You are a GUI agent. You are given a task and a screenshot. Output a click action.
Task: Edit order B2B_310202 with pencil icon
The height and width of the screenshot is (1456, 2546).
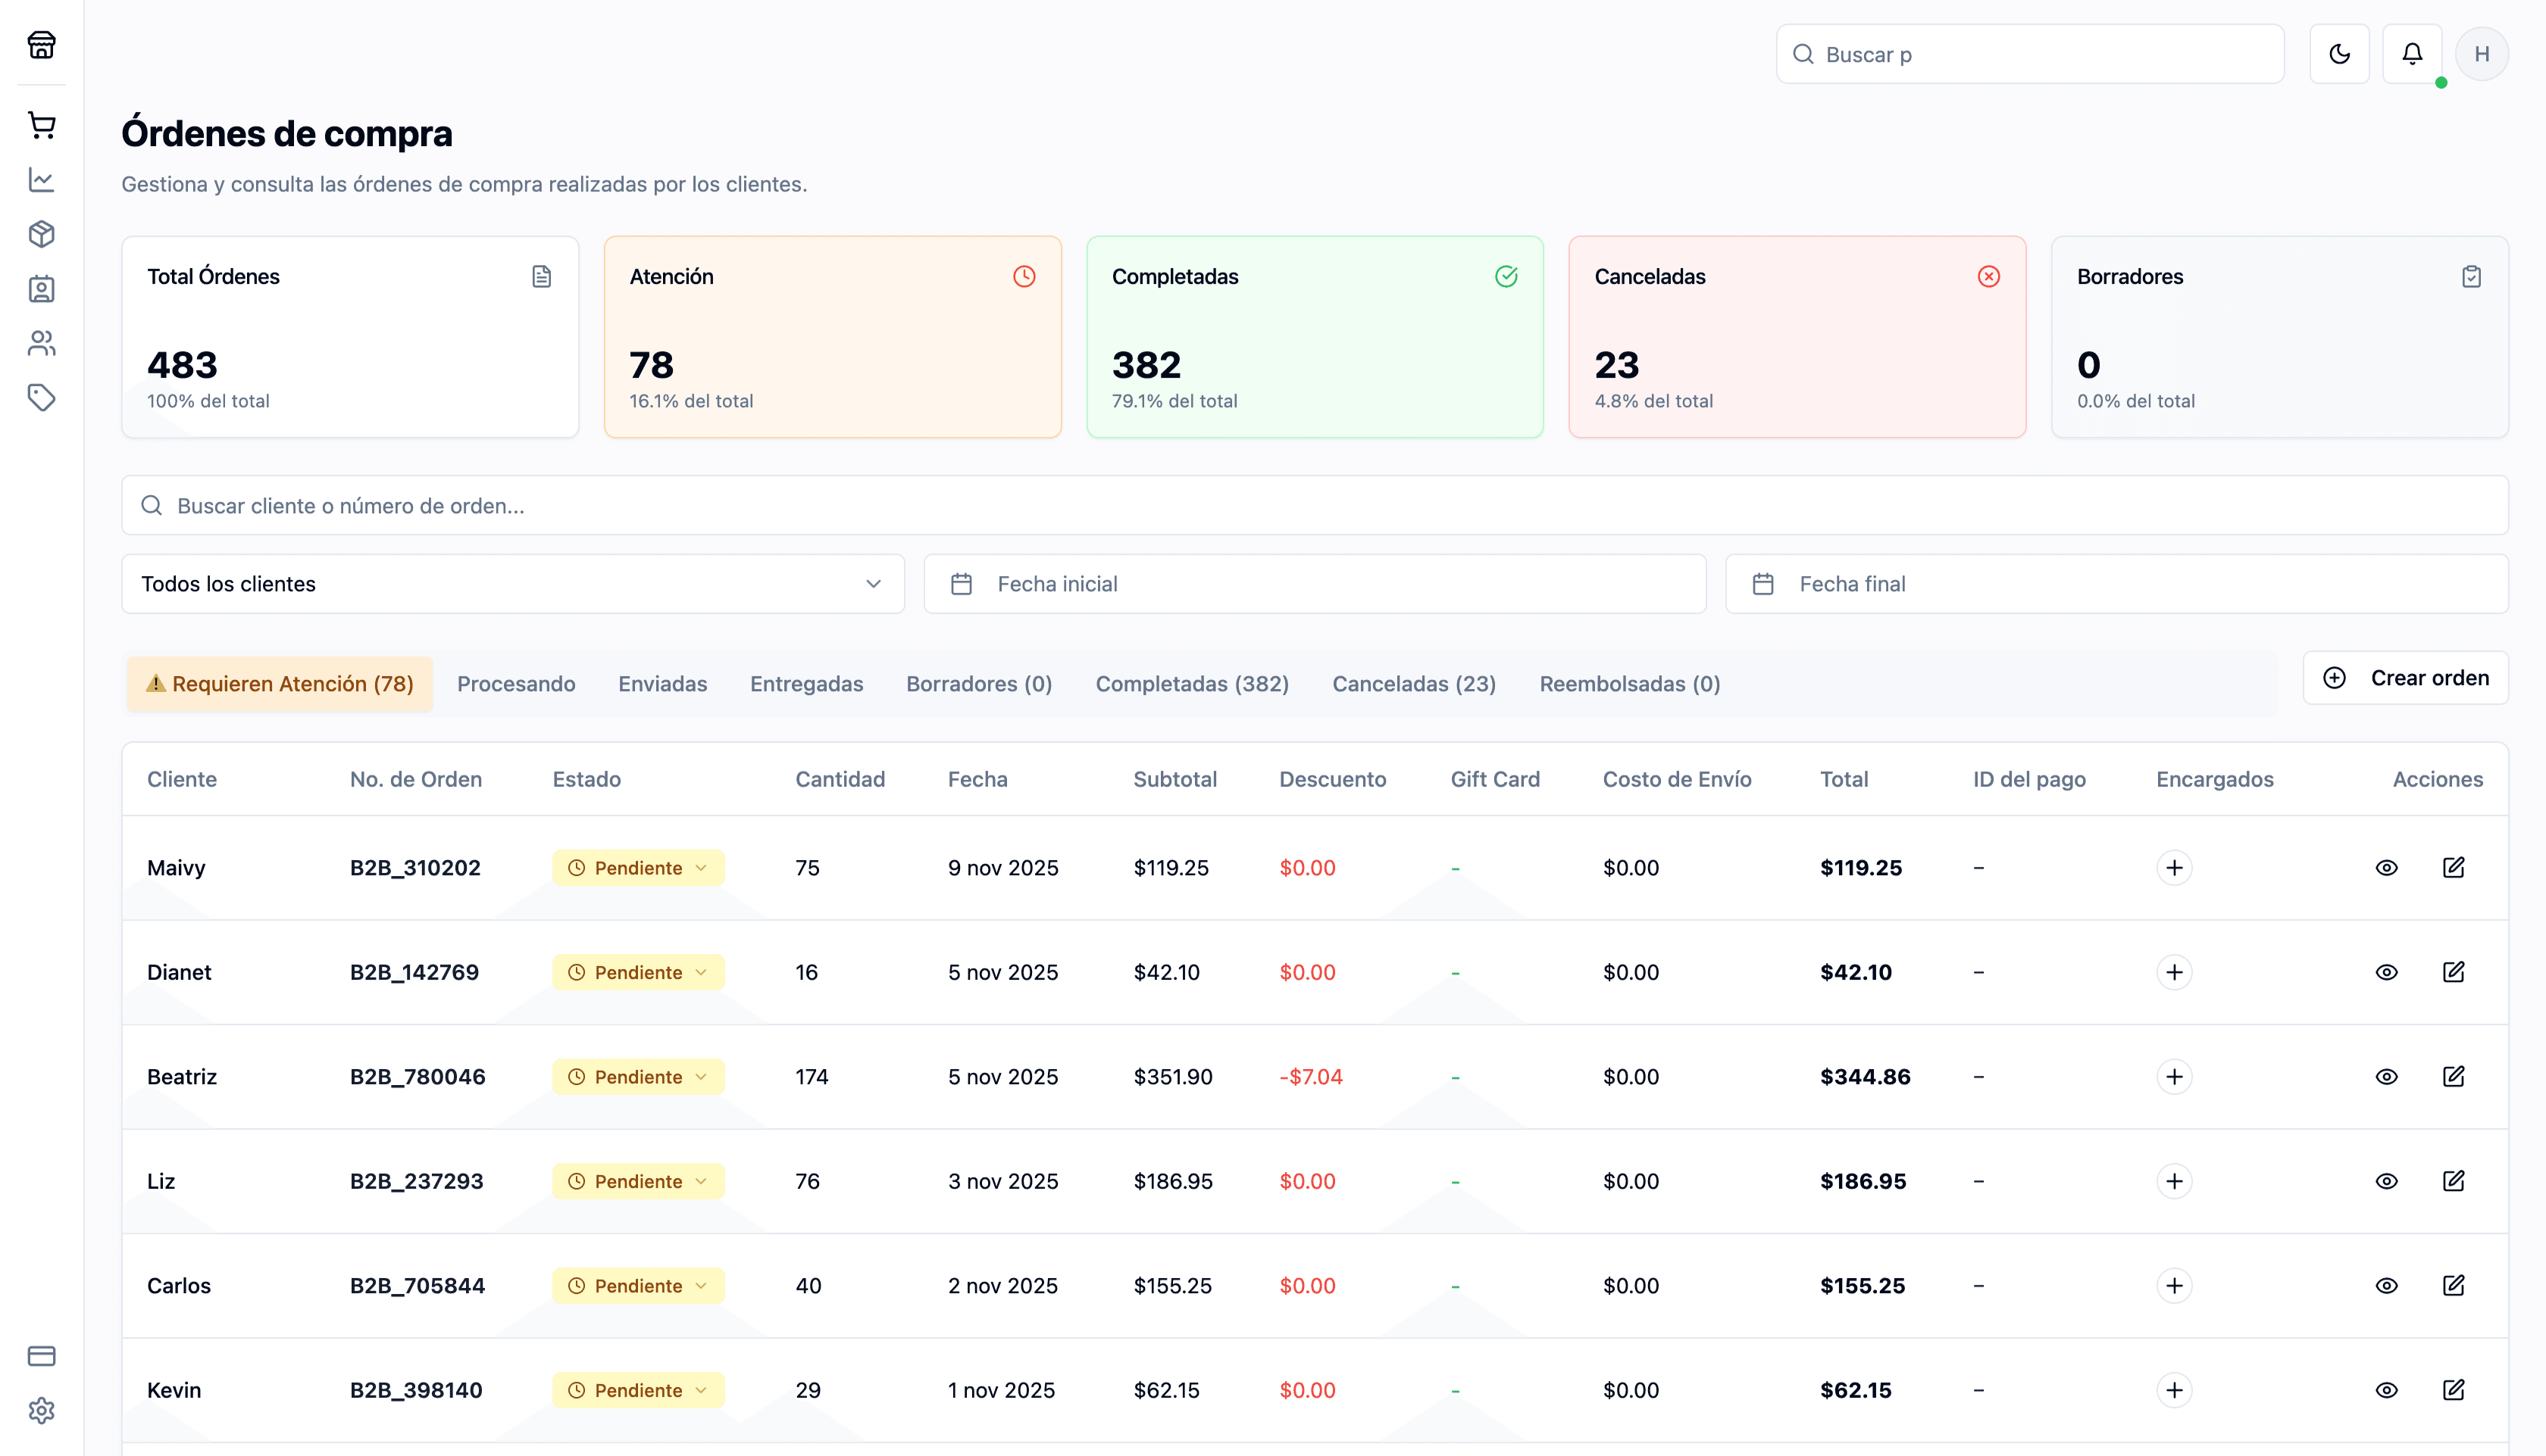click(2453, 867)
